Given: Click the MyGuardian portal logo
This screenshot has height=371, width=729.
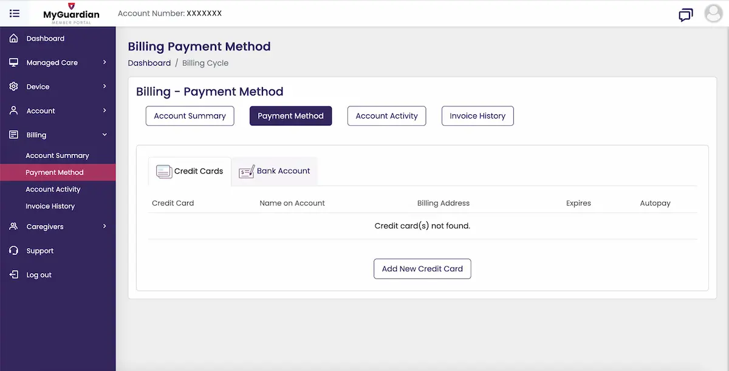Looking at the screenshot, I should (70, 13).
